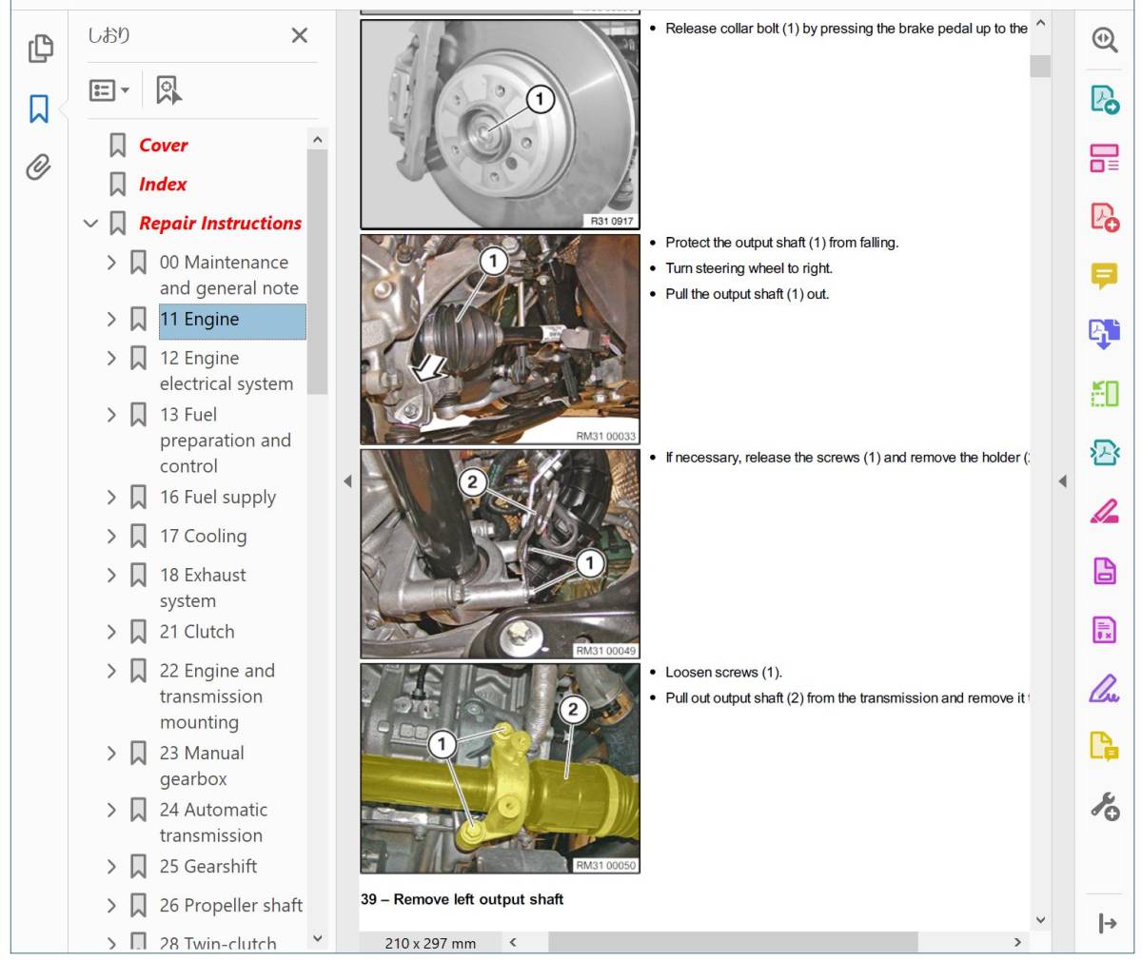Click the yellow output shaft image RM31 00050
Image resolution: width=1142 pixels, height=961 pixels.
click(x=500, y=769)
